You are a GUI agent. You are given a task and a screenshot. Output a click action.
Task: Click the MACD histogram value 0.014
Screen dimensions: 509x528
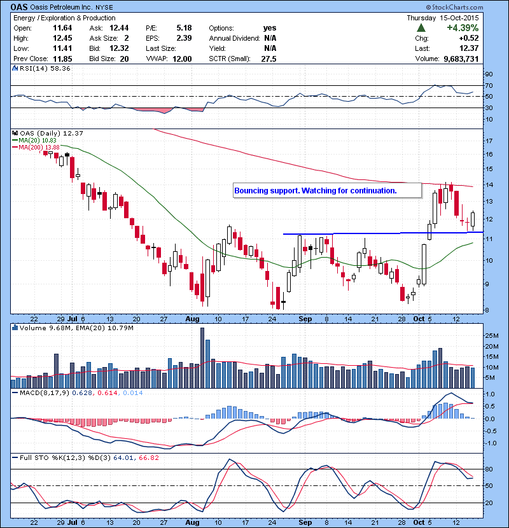[133, 393]
